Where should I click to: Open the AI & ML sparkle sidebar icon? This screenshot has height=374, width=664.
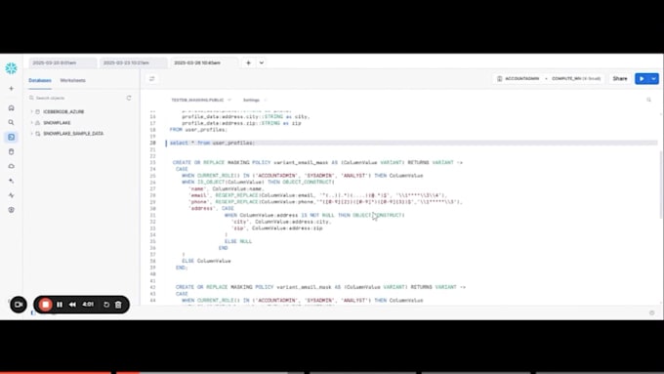tap(12, 181)
